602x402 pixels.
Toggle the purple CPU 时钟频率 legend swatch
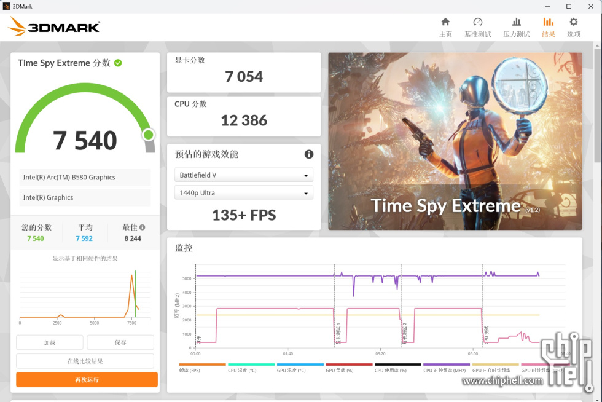tap(447, 365)
